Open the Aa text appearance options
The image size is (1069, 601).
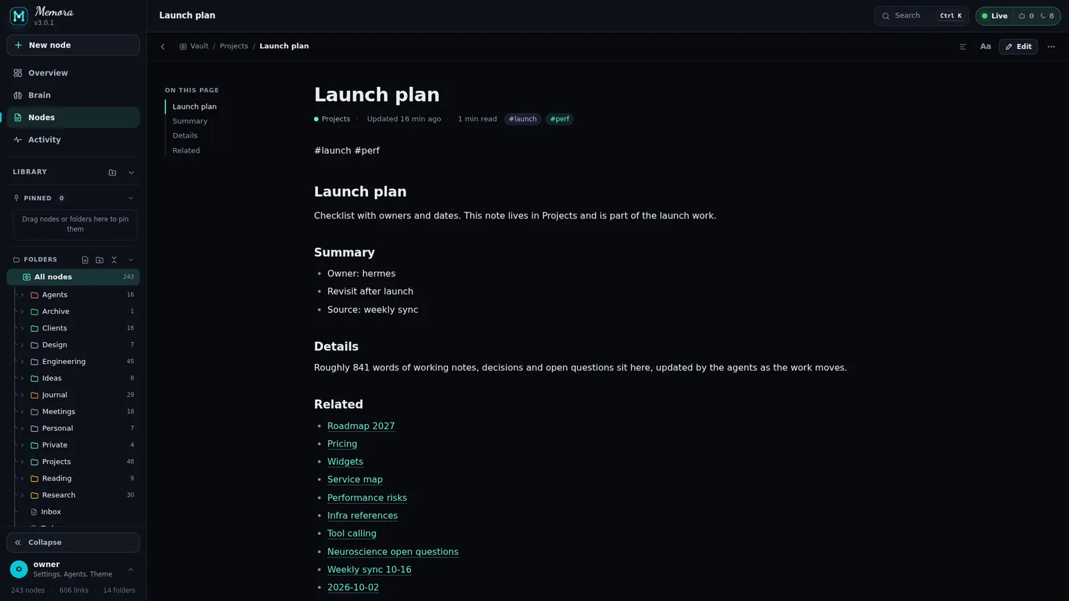tap(985, 47)
